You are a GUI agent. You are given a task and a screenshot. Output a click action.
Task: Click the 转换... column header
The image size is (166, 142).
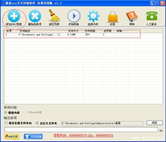click(x=122, y=31)
